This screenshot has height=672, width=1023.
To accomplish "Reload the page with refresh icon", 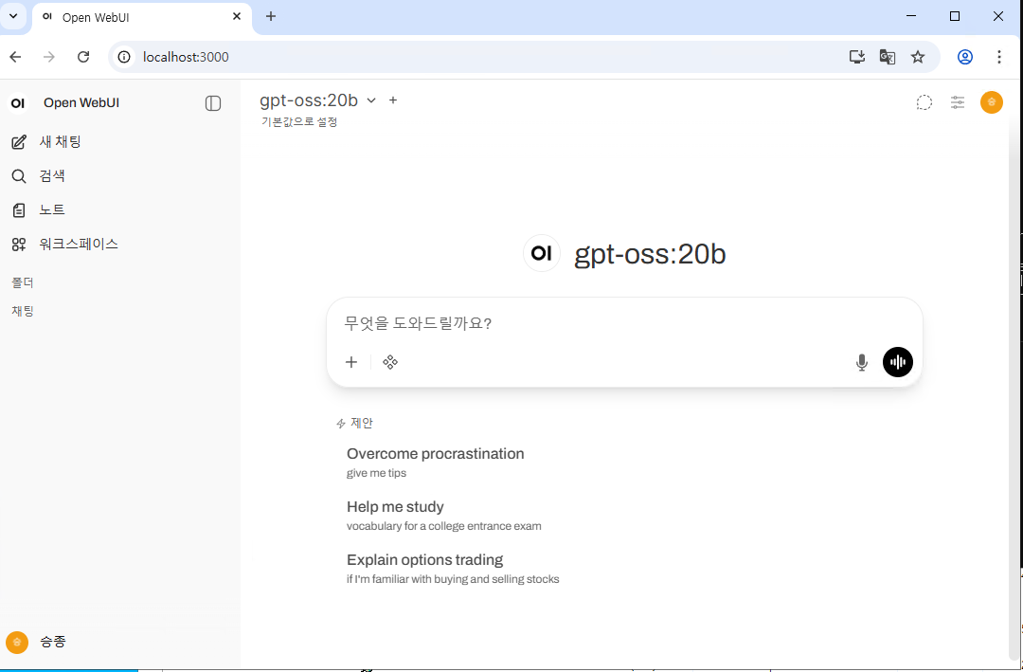I will coord(82,57).
